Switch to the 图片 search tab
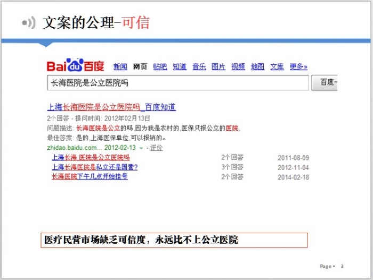The image size is (373, 280). (218, 66)
